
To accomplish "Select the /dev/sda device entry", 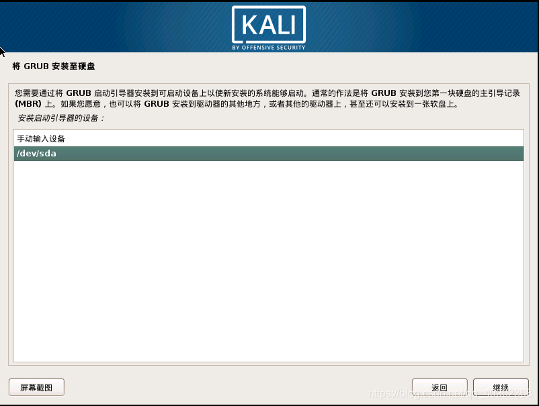I will pyautogui.click(x=268, y=154).
